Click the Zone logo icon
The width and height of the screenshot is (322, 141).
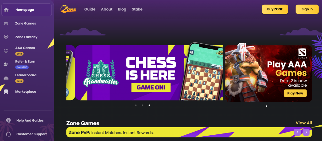[x=68, y=9]
